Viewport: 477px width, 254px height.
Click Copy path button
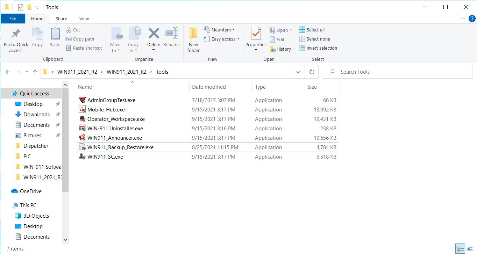click(x=80, y=39)
